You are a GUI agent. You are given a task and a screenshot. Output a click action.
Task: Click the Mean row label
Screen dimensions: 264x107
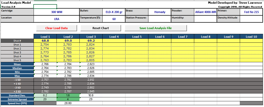(17, 64)
